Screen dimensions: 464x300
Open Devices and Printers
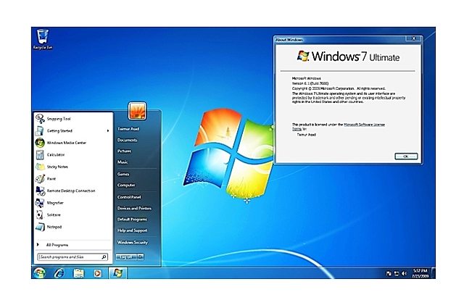[134, 208]
